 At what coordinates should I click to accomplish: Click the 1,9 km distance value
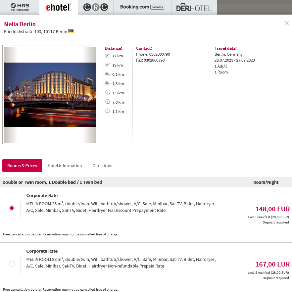(x=118, y=93)
